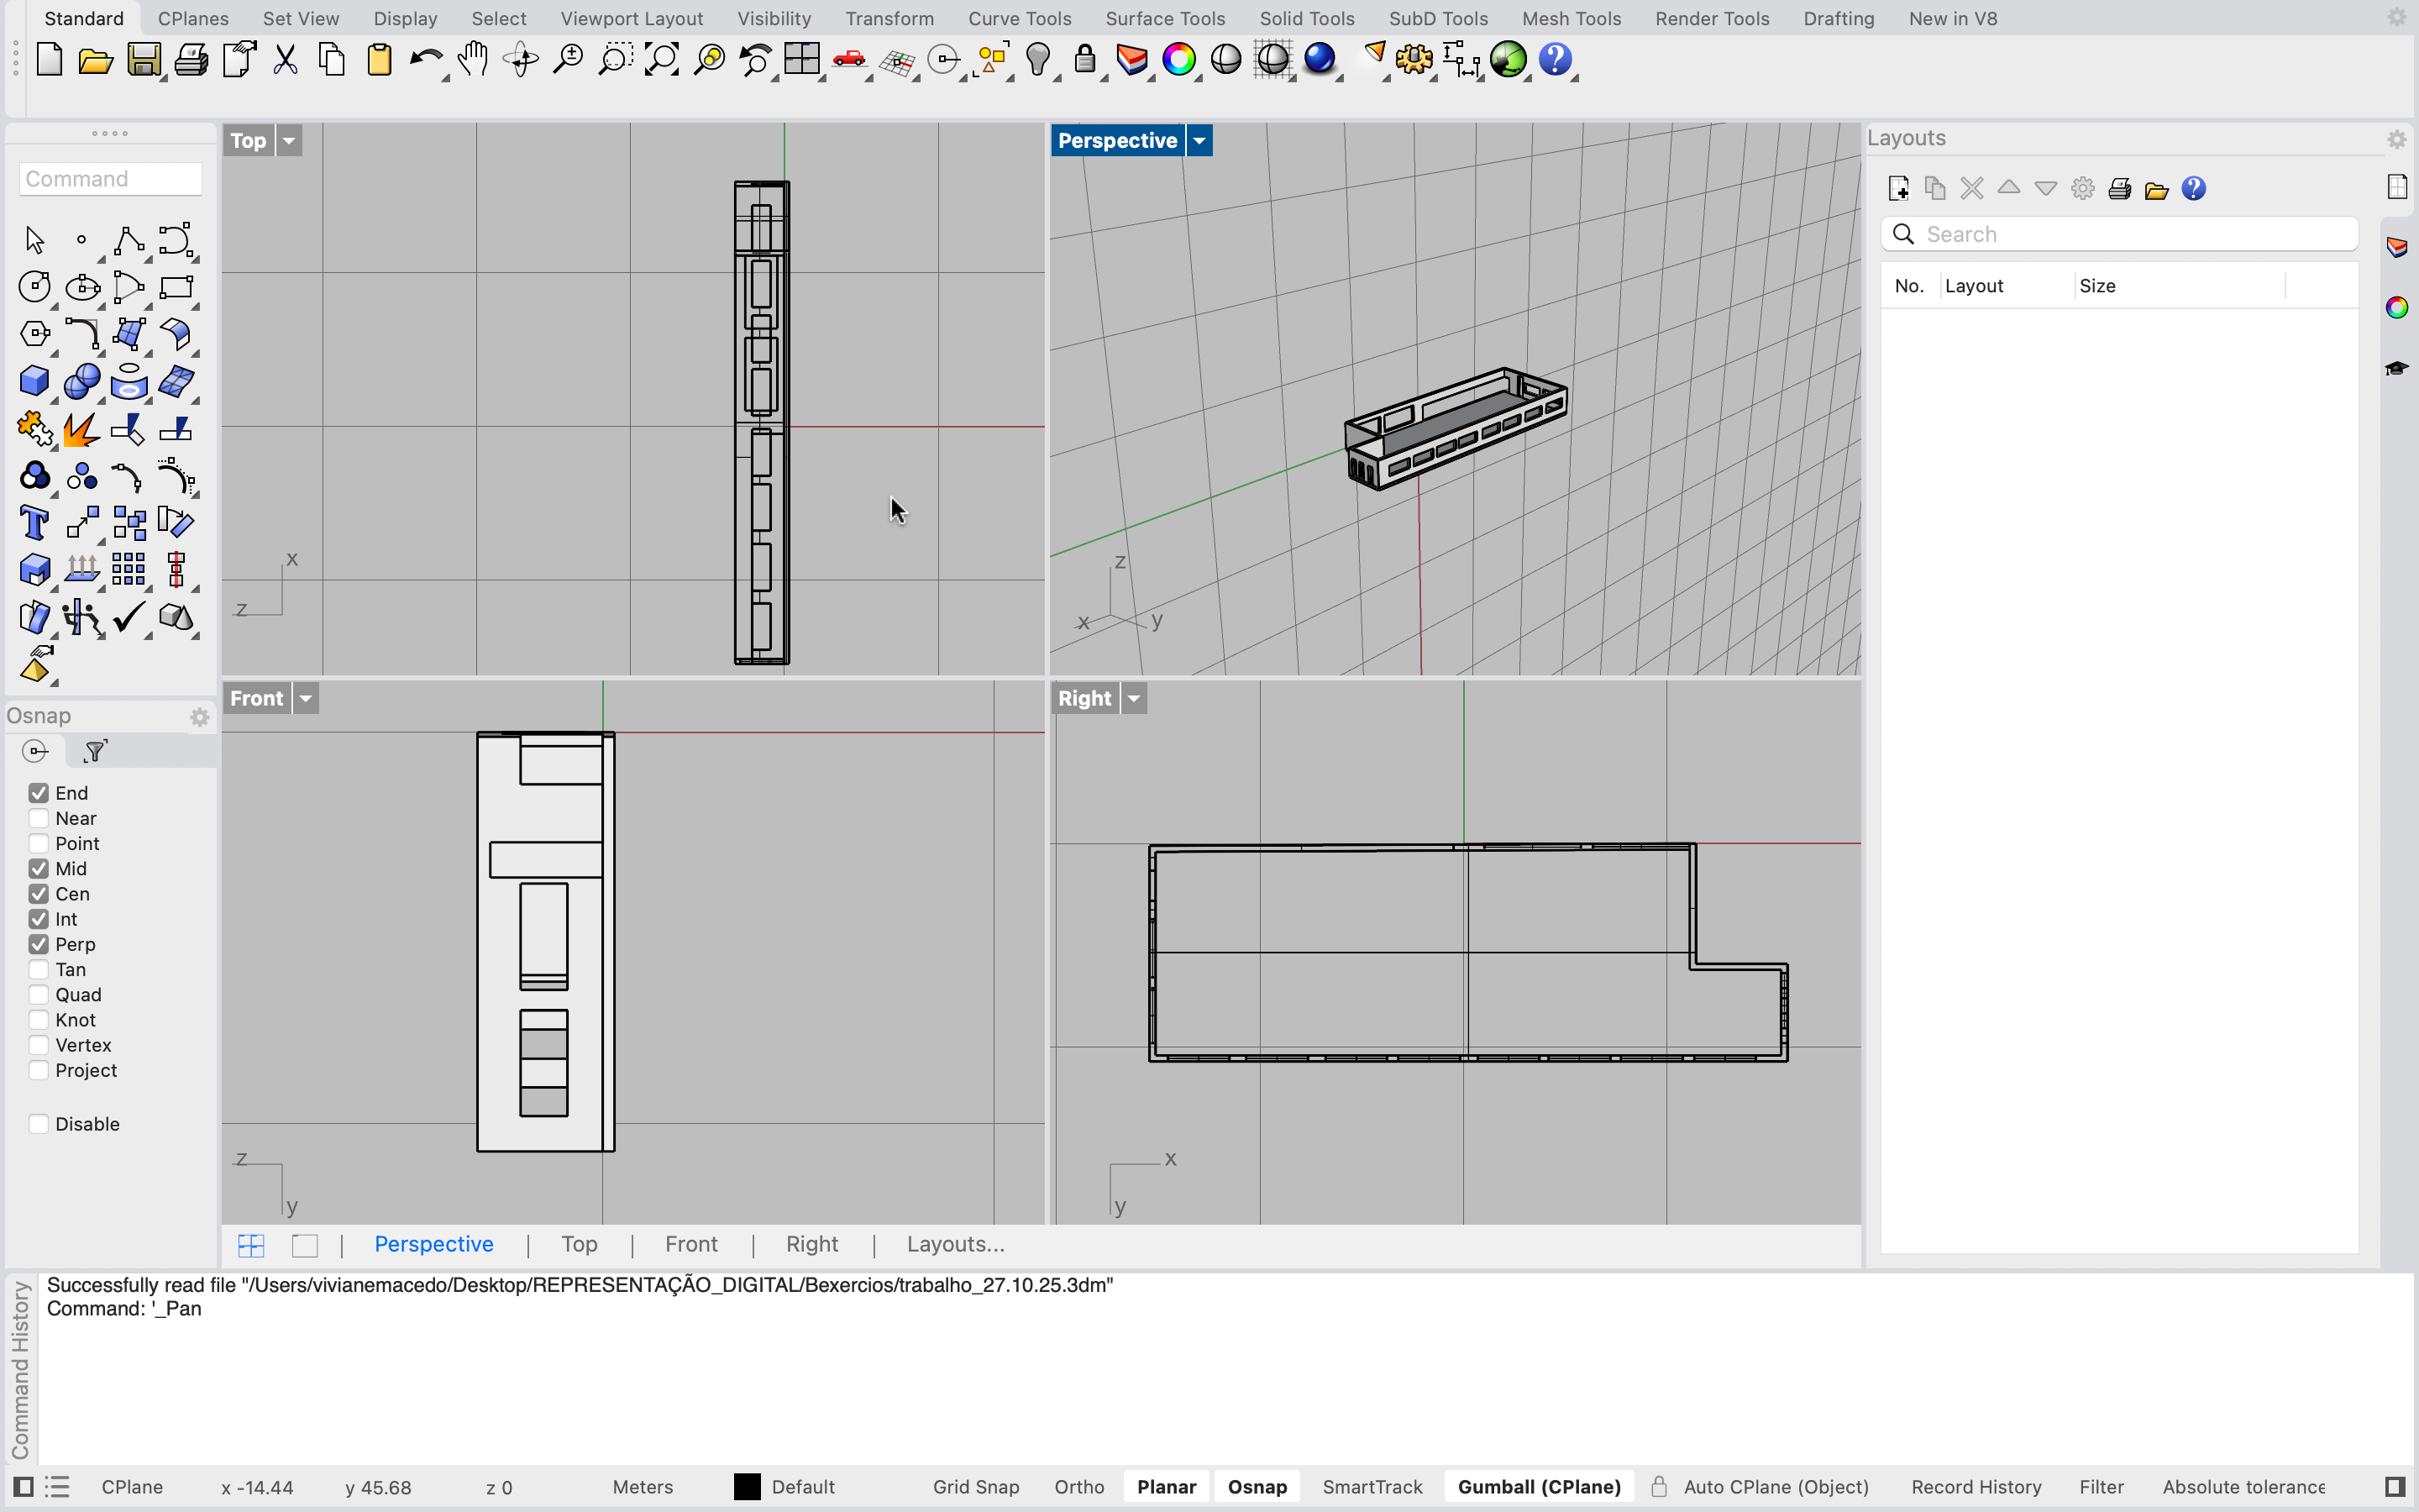Select the Pan hand tool

tap(473, 60)
